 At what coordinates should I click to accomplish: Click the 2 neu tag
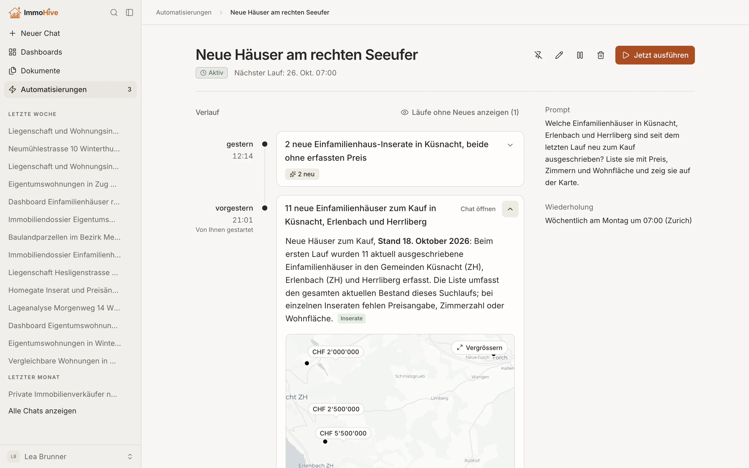pos(302,174)
